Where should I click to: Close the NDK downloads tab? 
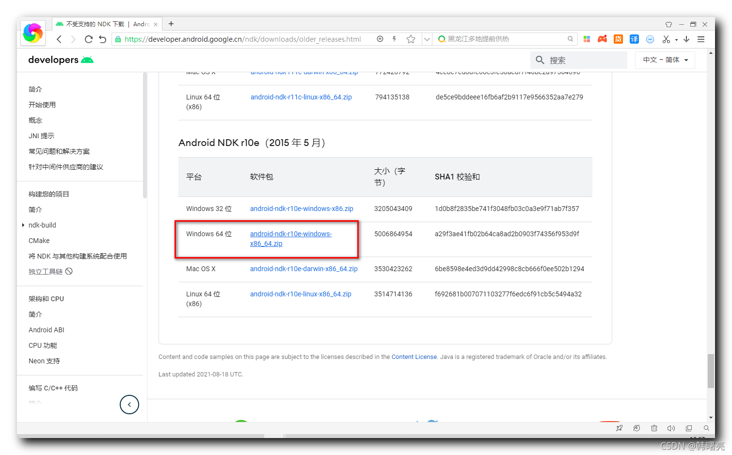coord(156,24)
